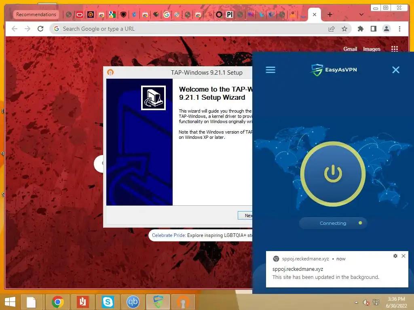Switch to the Google G favicon tab
This screenshot has height=310, width=414.
[x=166, y=15]
